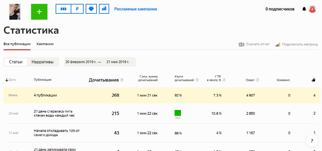Viewport: 322px width, 151px height.
Task: Sort by thumbs-up likes icon
Action: (x=313, y=80)
